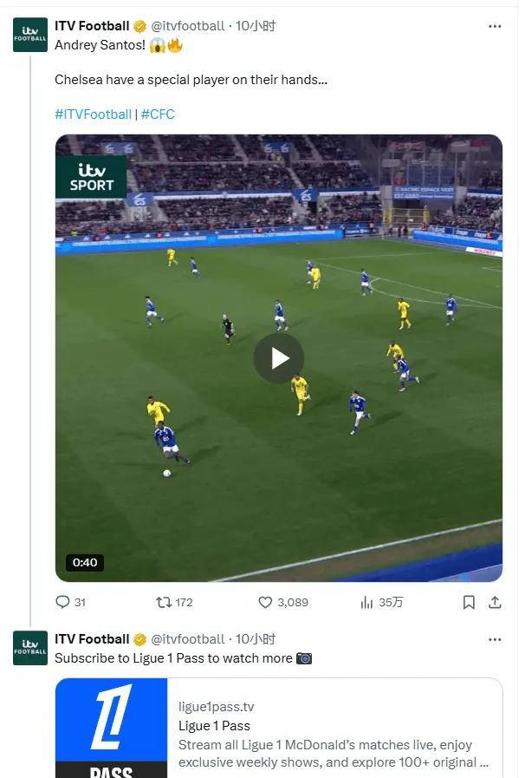Open first tweet's 10小时 timestamp
The width and height of the screenshot is (525, 778).
(256, 26)
